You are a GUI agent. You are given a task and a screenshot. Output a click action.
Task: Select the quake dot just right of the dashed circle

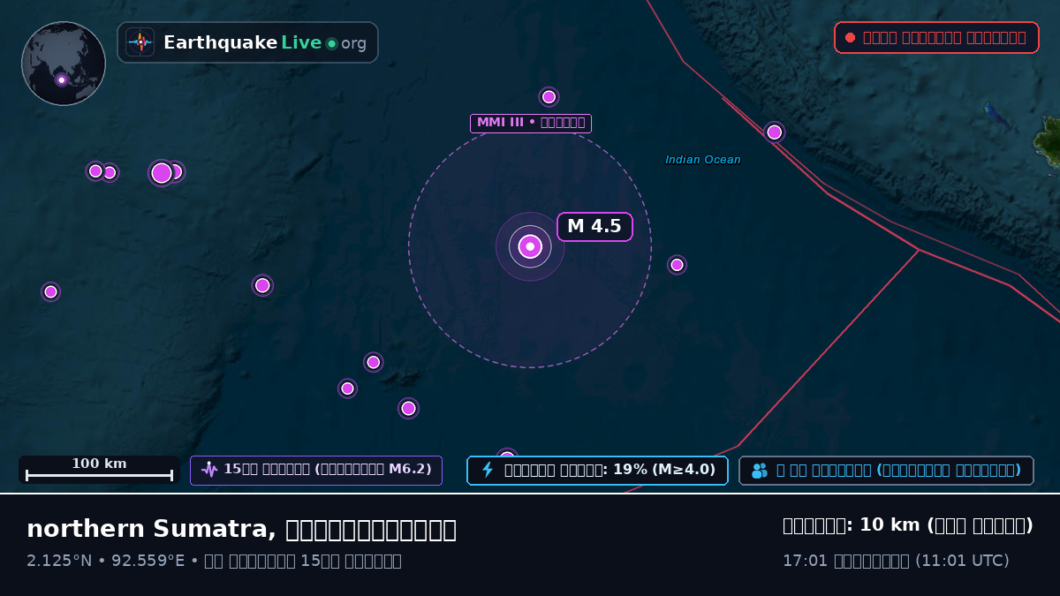677,265
